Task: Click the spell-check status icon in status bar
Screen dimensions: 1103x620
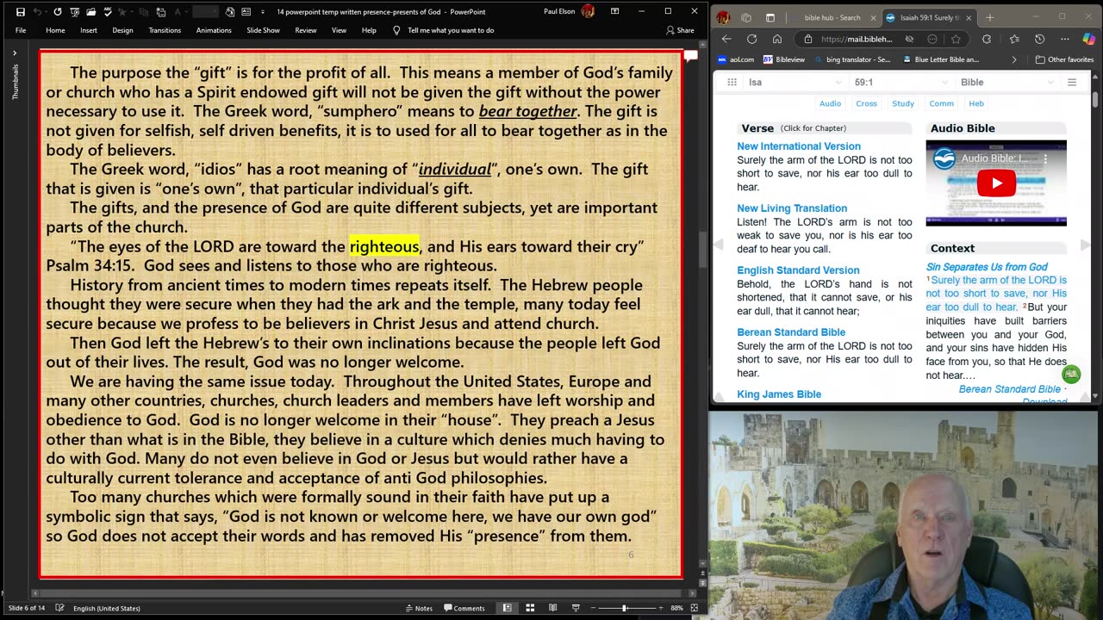Action: pyautogui.click(x=59, y=608)
